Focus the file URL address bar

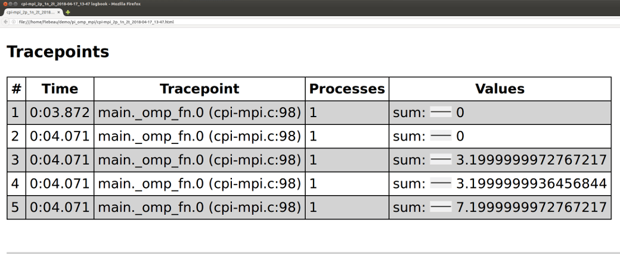317,21
